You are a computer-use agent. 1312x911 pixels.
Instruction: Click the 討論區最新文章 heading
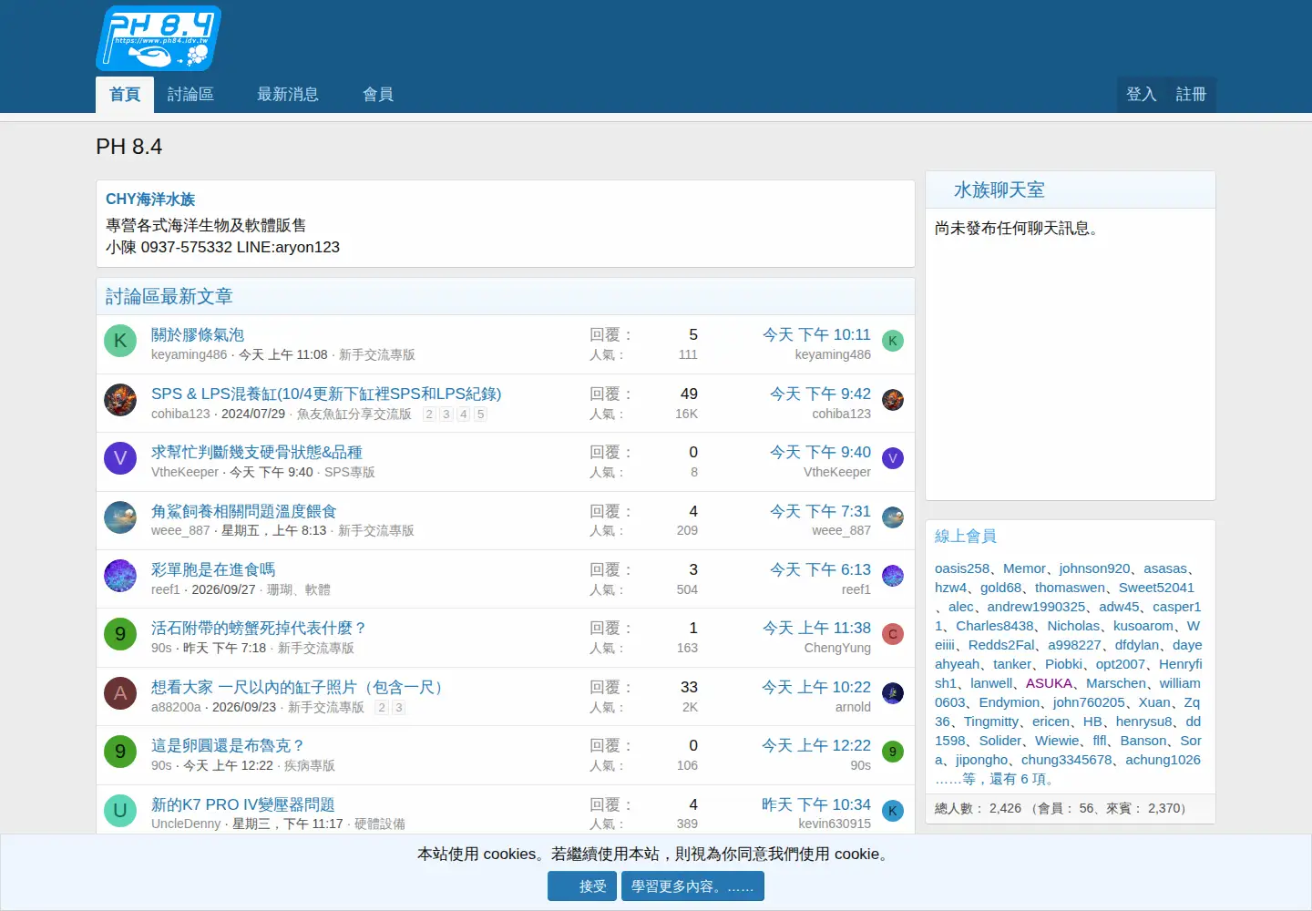[x=169, y=297]
